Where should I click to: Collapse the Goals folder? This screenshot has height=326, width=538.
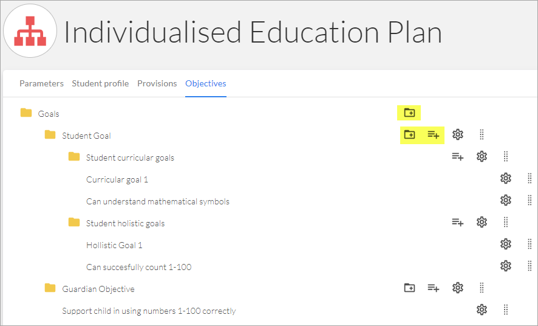[x=26, y=113]
